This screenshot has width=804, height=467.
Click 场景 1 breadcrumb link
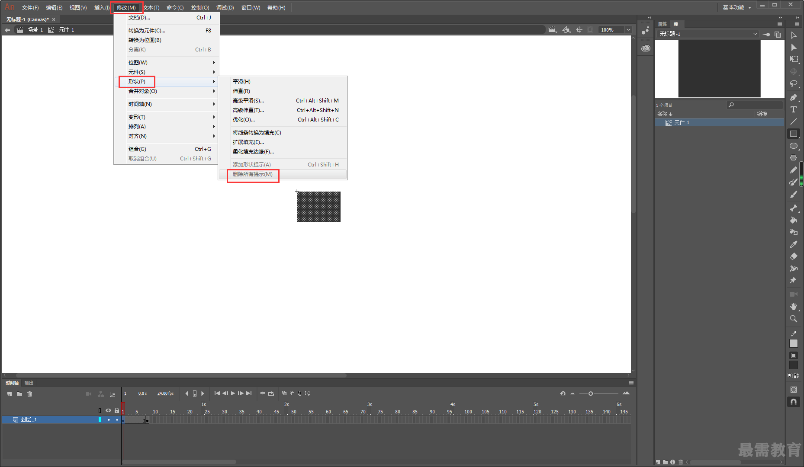pyautogui.click(x=35, y=30)
